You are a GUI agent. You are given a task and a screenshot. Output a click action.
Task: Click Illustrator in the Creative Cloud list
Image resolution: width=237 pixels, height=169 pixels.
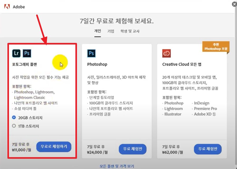(173, 114)
